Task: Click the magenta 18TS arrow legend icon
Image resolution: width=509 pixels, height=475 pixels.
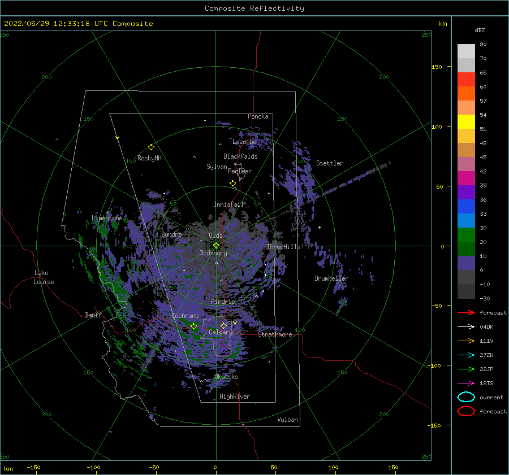Action: 466,384
